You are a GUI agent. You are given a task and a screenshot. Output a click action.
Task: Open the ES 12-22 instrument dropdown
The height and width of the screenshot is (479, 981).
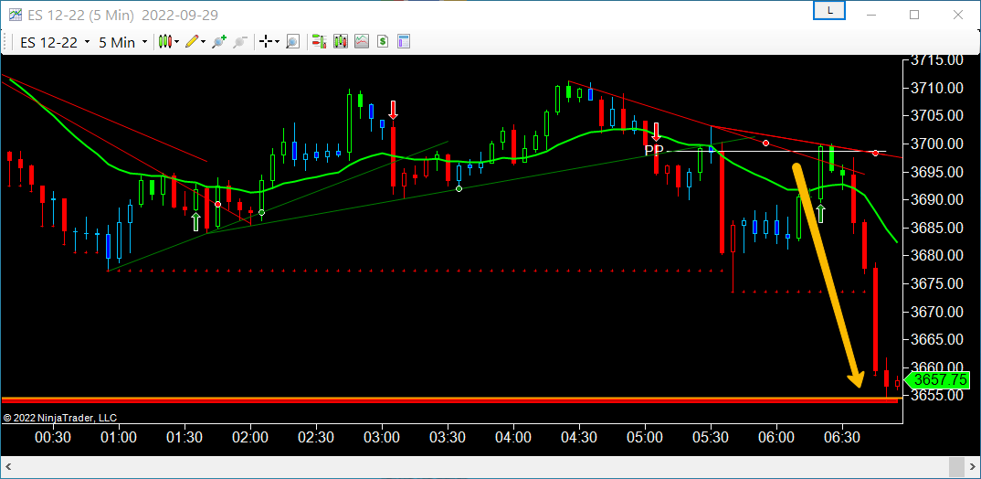click(x=55, y=42)
